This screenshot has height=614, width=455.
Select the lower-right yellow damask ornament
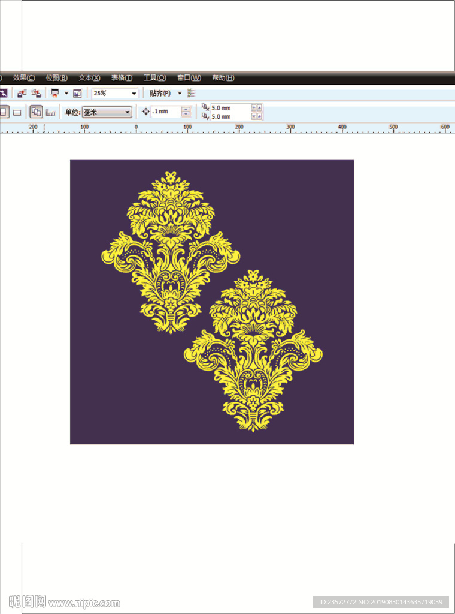(x=253, y=350)
